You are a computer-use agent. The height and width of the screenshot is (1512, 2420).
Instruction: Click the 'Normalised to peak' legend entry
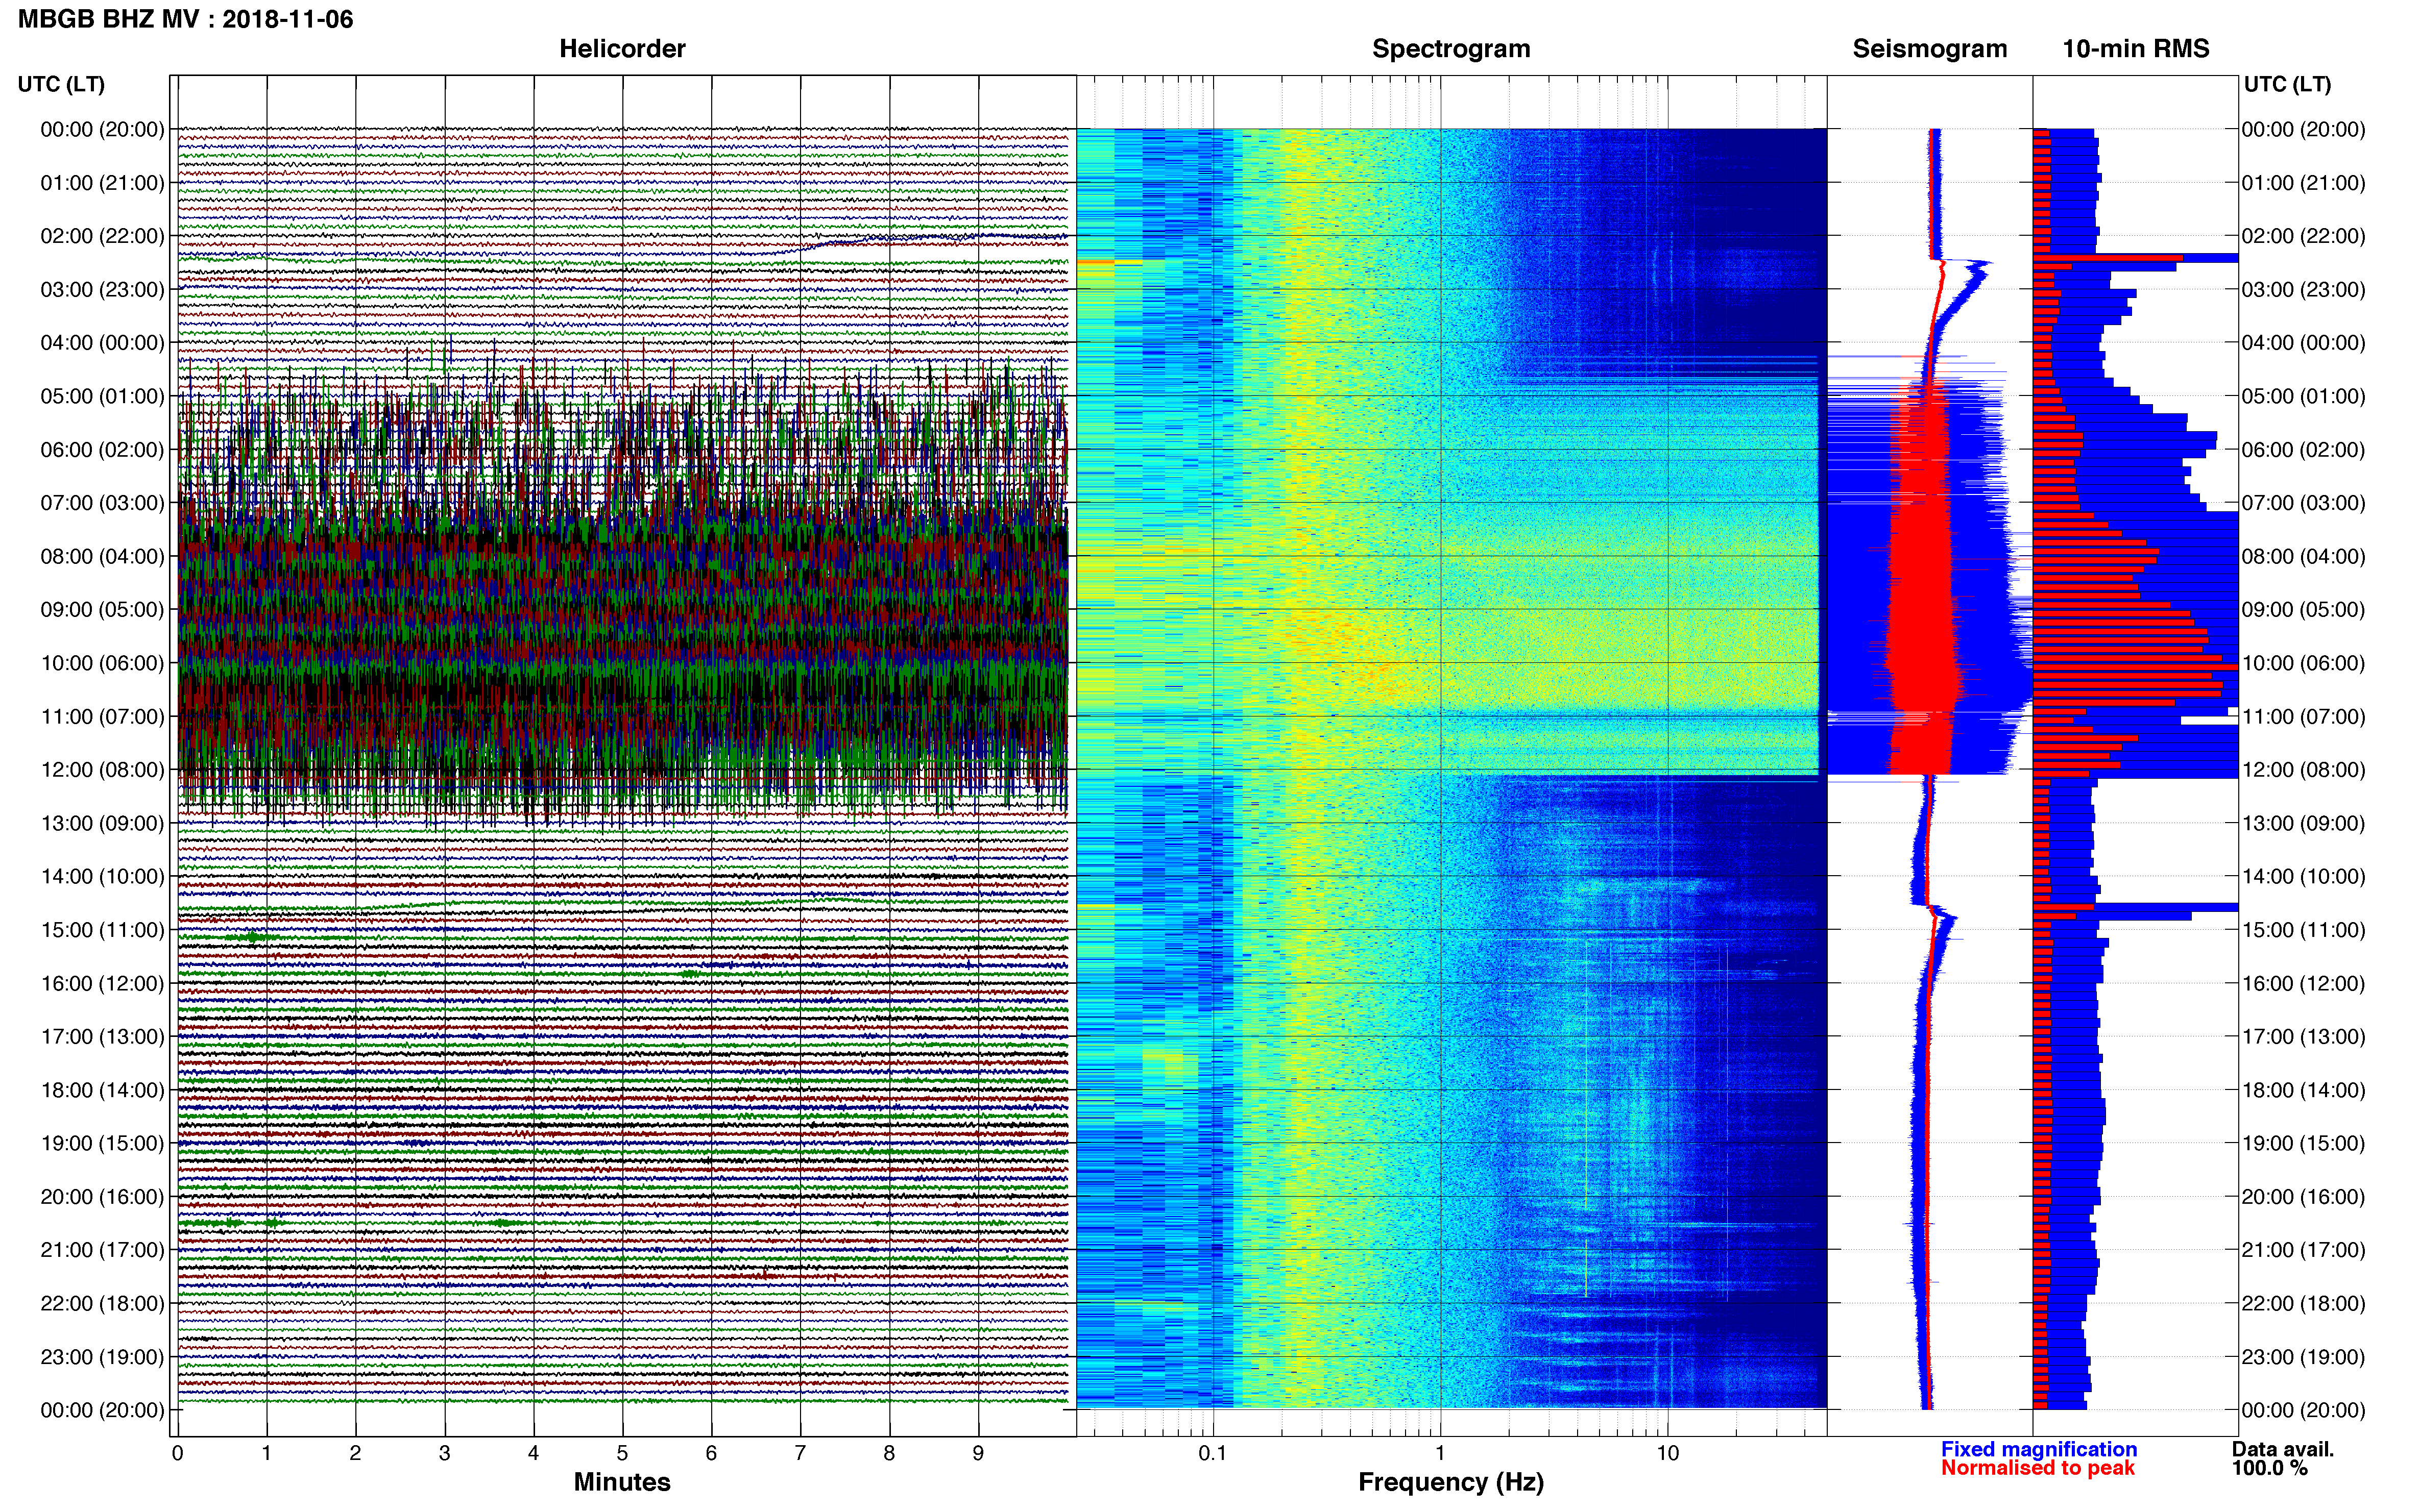click(x=2038, y=1468)
